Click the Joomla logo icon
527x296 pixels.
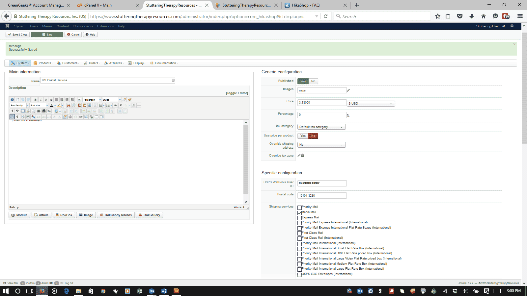tap(7, 26)
